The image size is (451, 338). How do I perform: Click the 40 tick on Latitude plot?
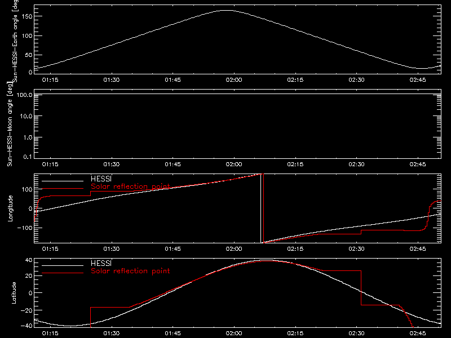point(29,260)
